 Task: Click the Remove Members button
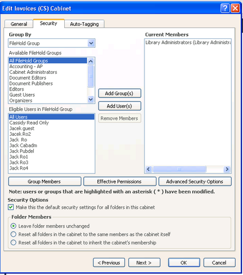(120, 119)
